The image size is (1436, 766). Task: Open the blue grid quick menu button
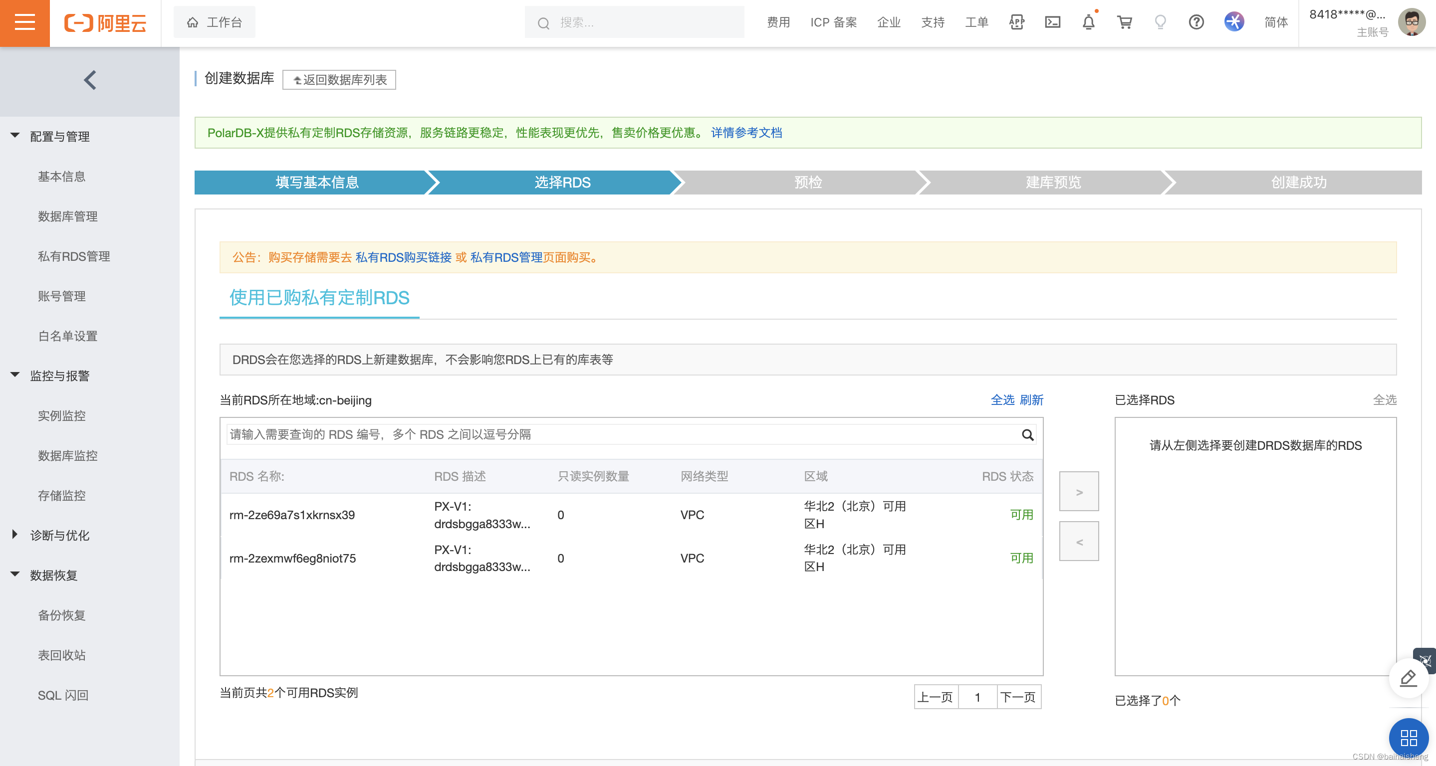pyautogui.click(x=1409, y=738)
